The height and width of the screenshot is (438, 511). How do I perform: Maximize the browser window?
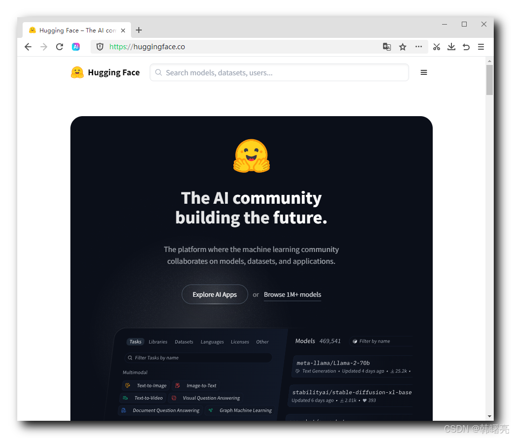coord(464,24)
